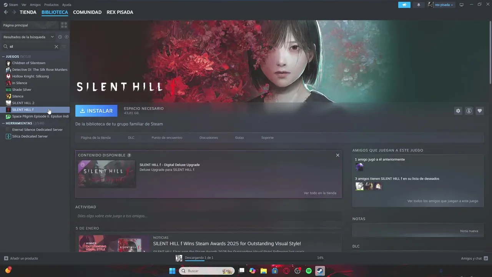This screenshot has height=277, width=492.
Task: Open Discusiones link
Action: pos(209,138)
